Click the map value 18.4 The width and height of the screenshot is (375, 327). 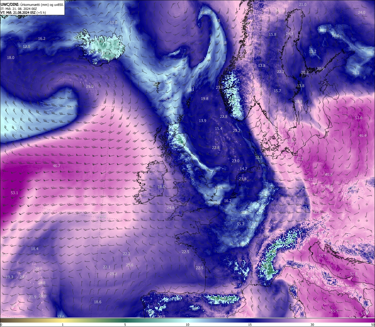(35, 249)
